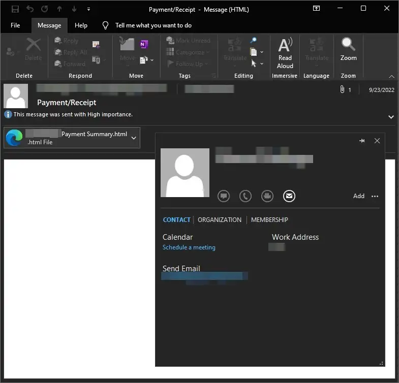Click the OneNote icon in Move group
Image resolution: width=399 pixels, height=383 pixels.
144,45
